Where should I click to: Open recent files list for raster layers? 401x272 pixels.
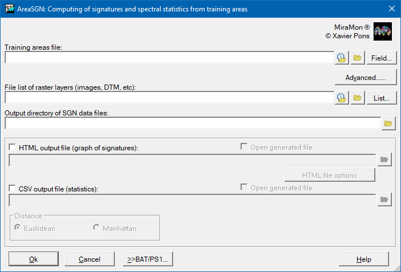(x=342, y=98)
